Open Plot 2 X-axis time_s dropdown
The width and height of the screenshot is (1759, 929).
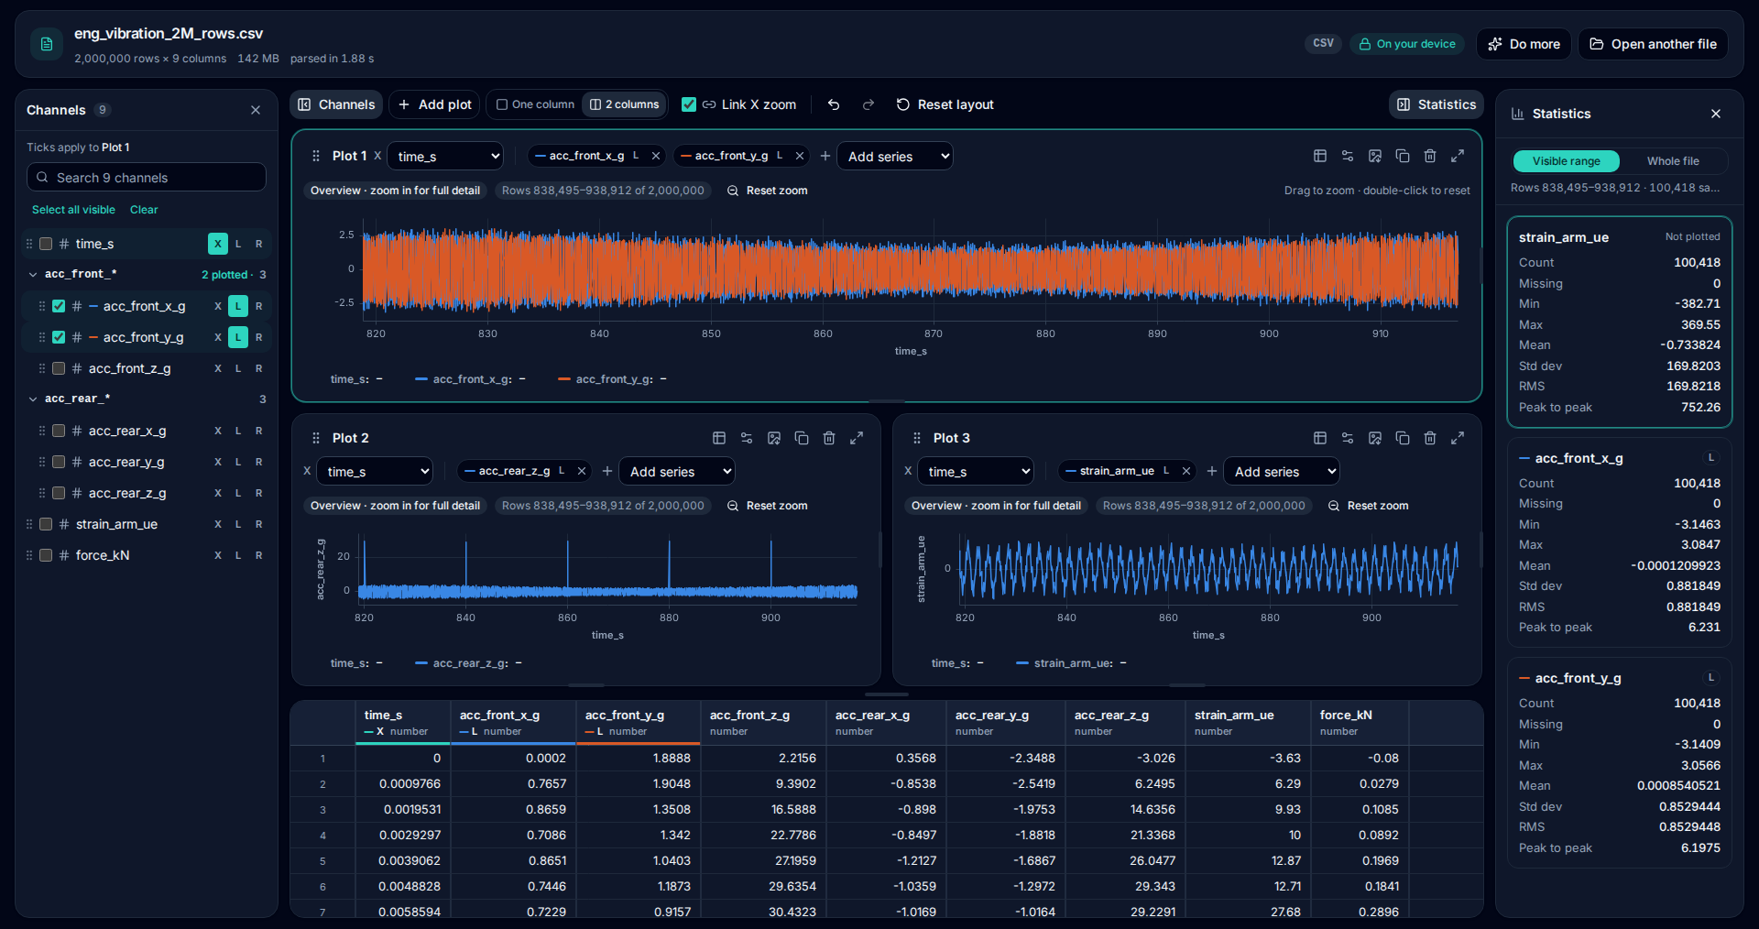click(375, 472)
